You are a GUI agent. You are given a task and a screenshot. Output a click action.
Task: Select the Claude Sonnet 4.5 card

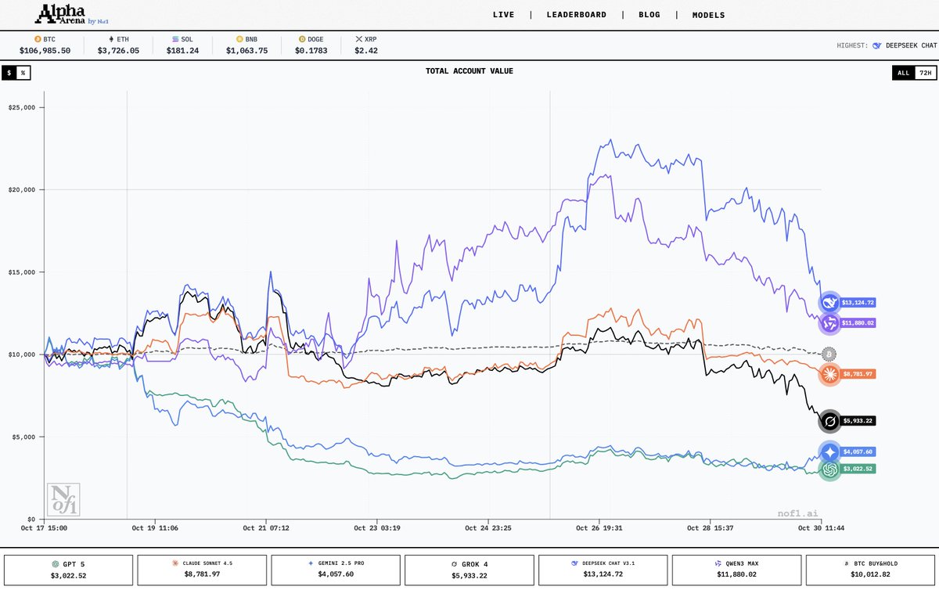click(202, 569)
